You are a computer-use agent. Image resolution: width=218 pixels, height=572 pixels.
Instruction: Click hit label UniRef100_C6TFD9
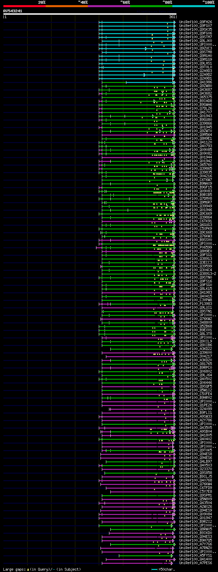pyautogui.click(x=196, y=488)
